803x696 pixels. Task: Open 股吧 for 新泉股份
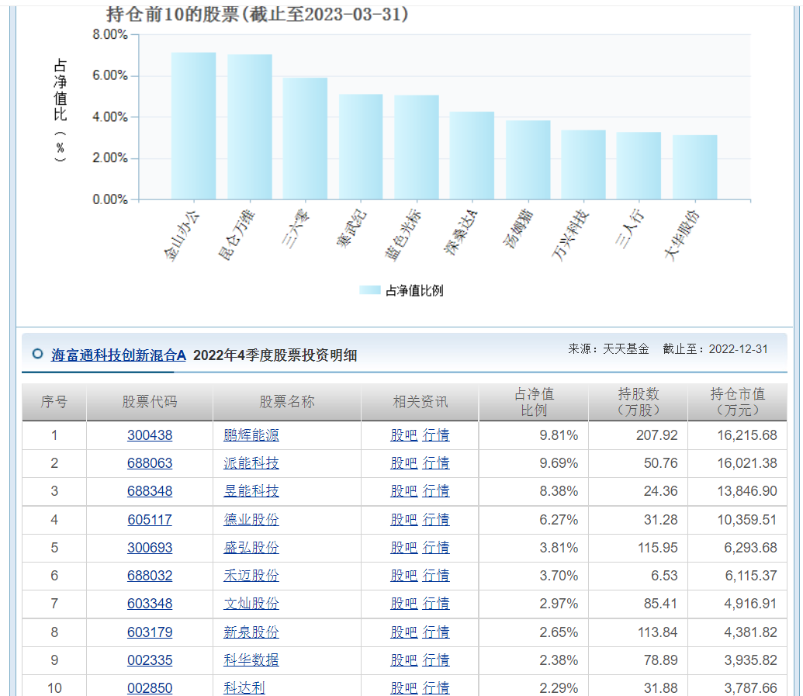pyautogui.click(x=403, y=632)
